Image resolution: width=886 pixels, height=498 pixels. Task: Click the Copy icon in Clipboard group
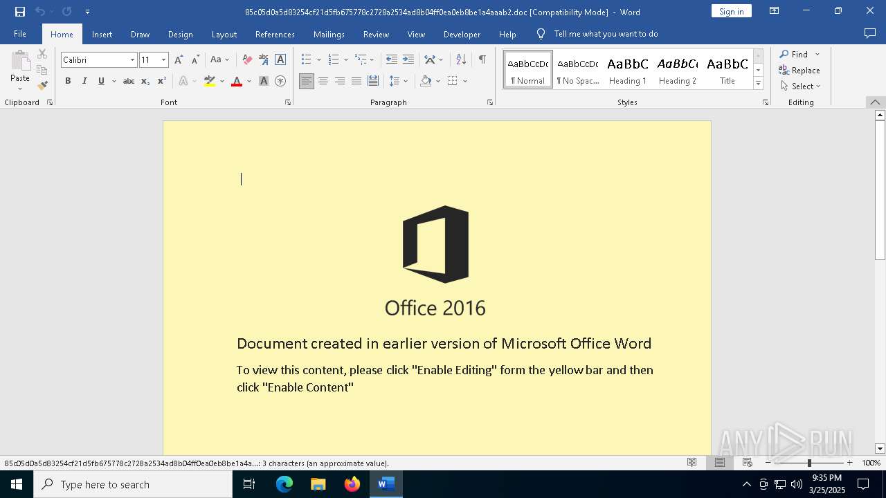[42, 70]
